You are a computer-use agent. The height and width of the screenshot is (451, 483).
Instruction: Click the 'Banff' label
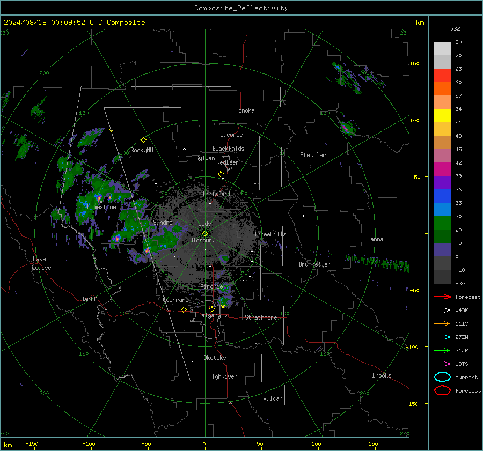coord(89,299)
